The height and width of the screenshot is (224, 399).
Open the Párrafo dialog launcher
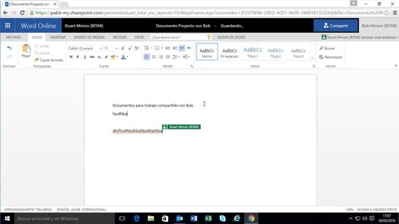[191, 67]
